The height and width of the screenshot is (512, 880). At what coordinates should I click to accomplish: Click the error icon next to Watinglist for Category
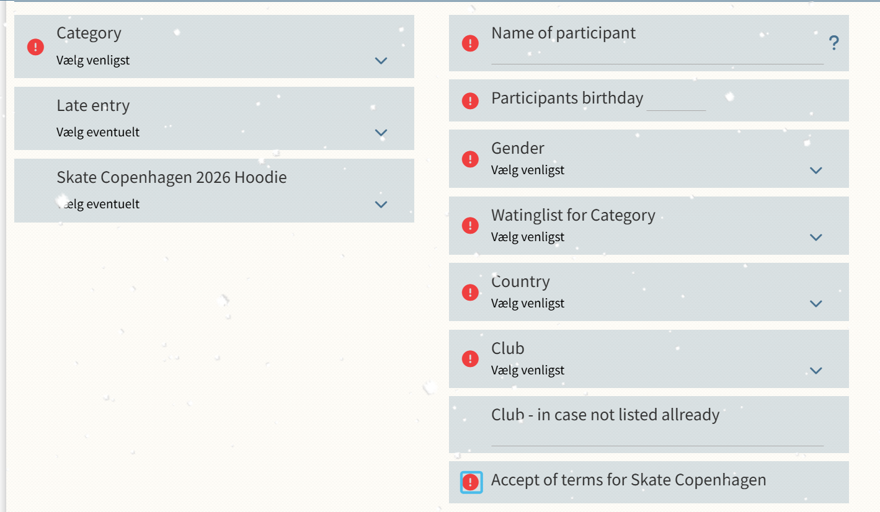(x=470, y=226)
